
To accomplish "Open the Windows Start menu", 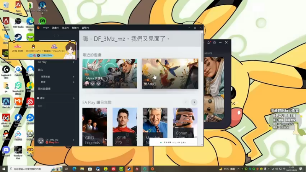I will (x=4, y=169).
